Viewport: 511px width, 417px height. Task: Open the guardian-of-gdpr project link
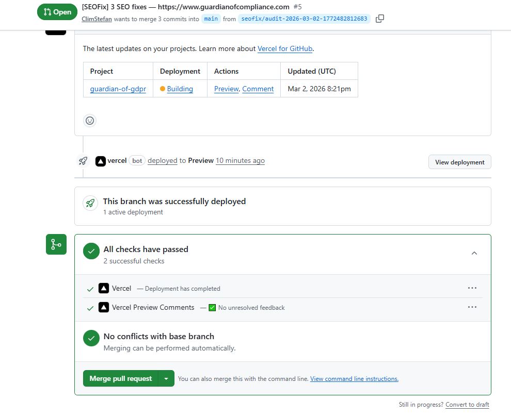pos(118,89)
